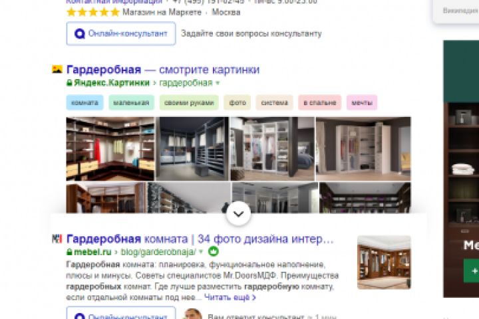Open the dropdown arrow after гардеробная breadcrumb
Image resolution: width=479 pixels, height=319 pixels.
pos(218,82)
